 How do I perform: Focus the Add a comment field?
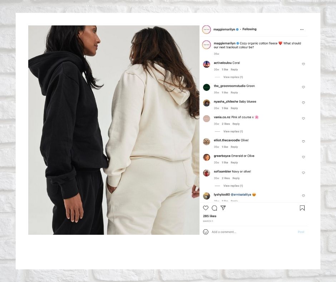coord(253,232)
